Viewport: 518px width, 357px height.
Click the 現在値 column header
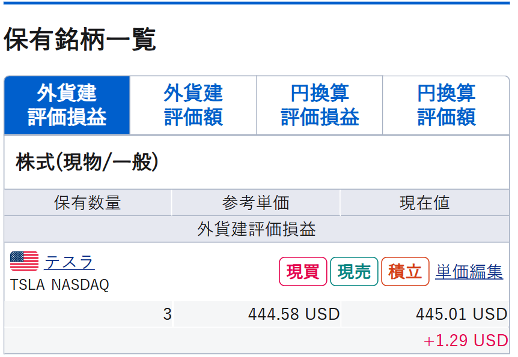tap(424, 203)
